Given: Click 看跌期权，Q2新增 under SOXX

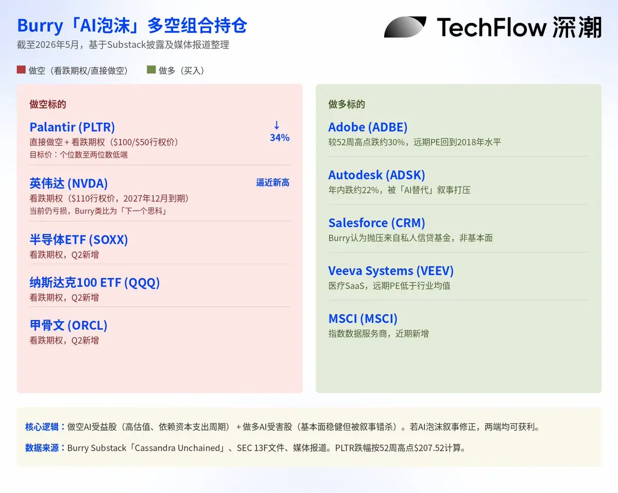Looking at the screenshot, I should click(x=64, y=254).
